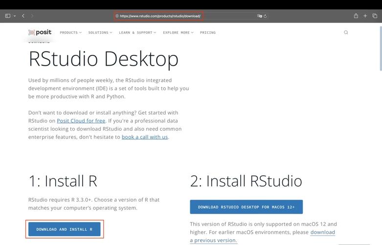The image size is (382, 245).
Task: Click the browser forward arrow
Action: pos(32,16)
